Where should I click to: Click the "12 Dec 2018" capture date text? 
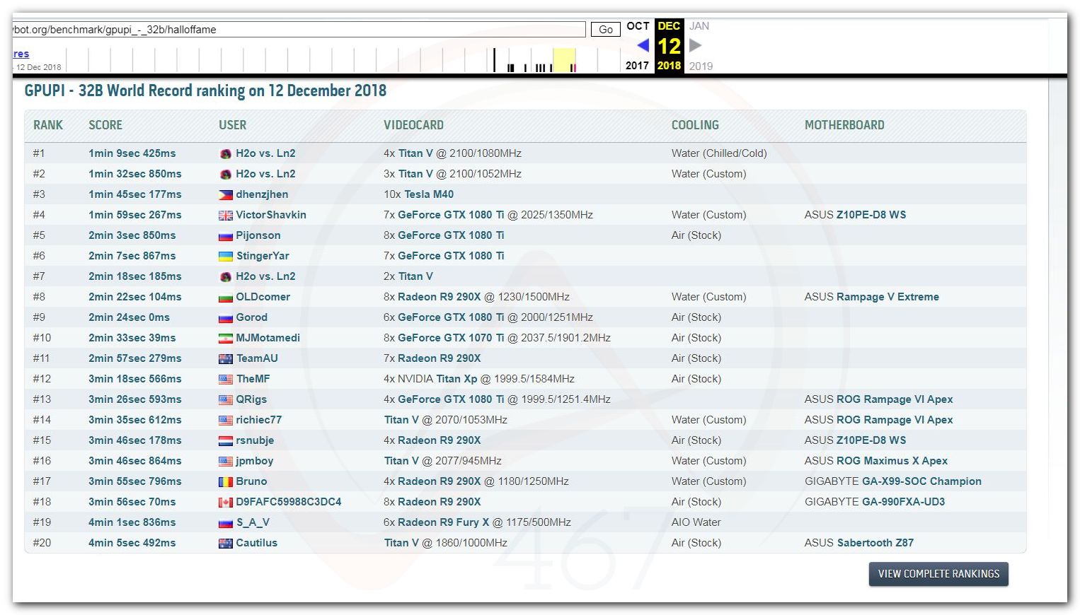coord(39,67)
